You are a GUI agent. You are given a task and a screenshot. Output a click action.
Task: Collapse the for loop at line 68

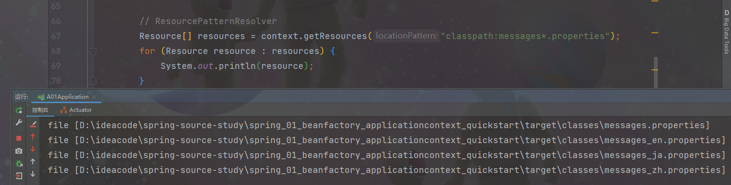[x=93, y=51]
